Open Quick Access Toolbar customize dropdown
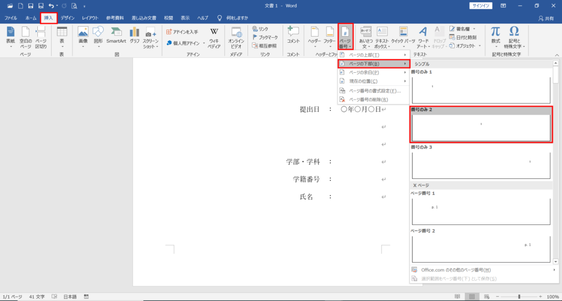This screenshot has height=301, width=562. (x=85, y=6)
